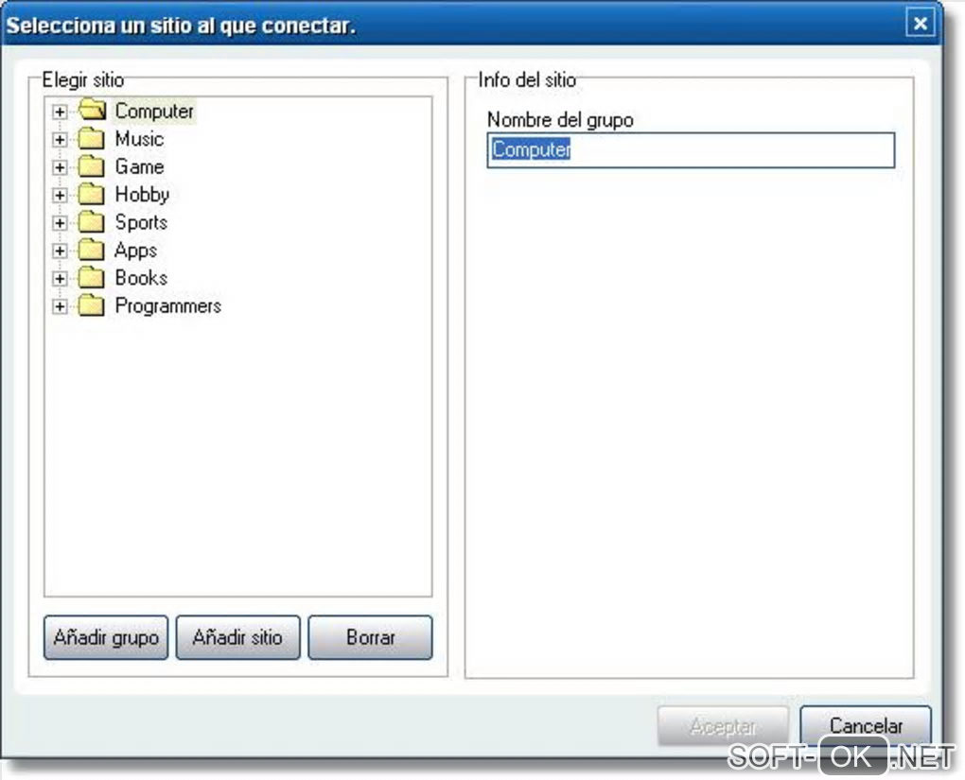The height and width of the screenshot is (780, 965).
Task: Select the Game label in tree
Action: [x=139, y=166]
